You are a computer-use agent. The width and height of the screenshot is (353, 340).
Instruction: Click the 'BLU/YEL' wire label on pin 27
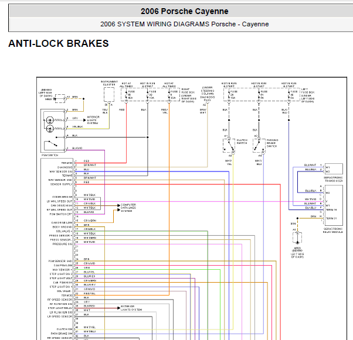[89, 272]
